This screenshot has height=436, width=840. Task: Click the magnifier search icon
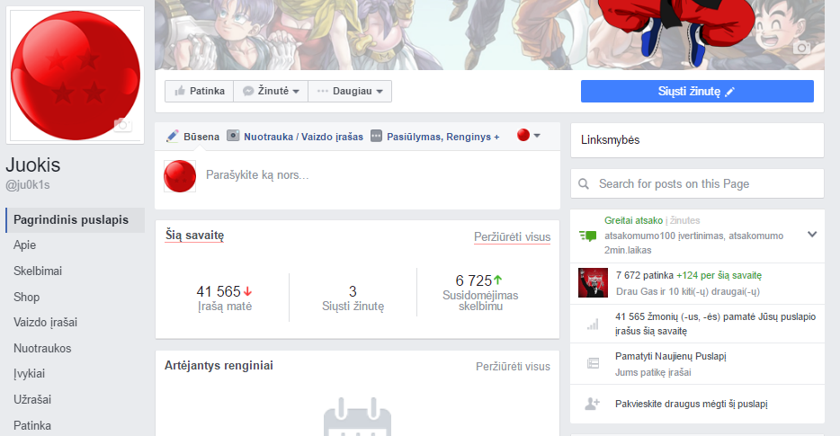tap(584, 183)
